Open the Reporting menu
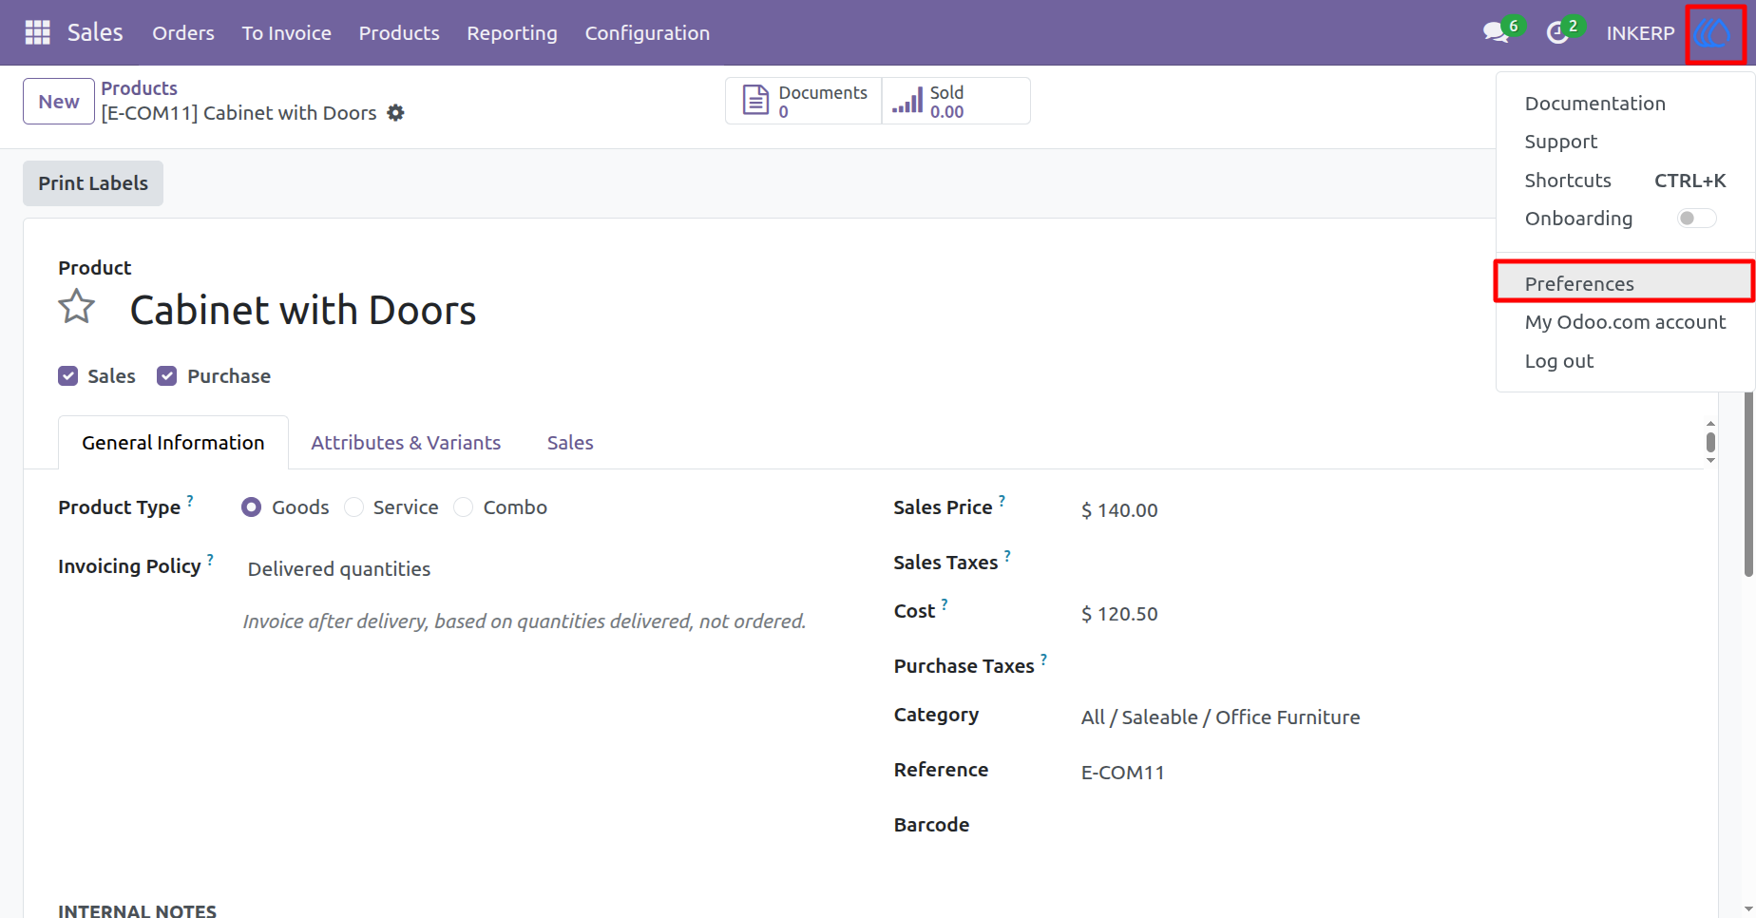Image resolution: width=1756 pixels, height=918 pixels. [512, 33]
